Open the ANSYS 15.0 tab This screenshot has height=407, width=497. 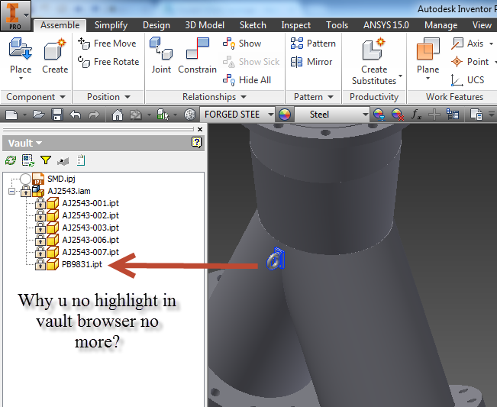pos(386,25)
